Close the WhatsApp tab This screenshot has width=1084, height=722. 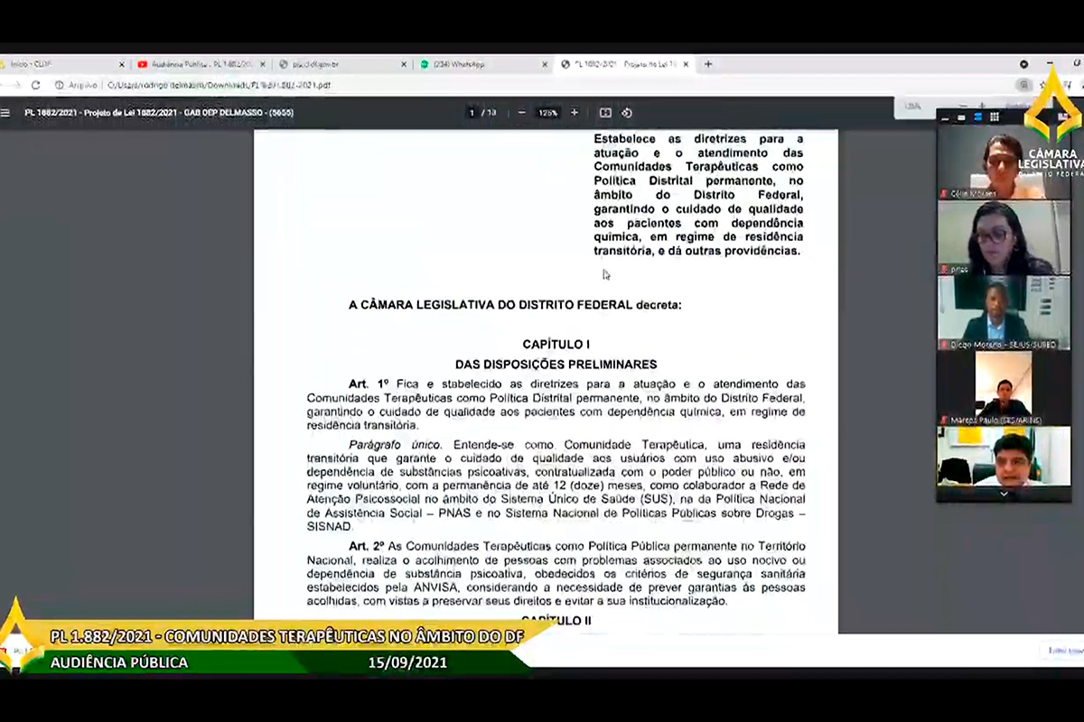(x=545, y=64)
